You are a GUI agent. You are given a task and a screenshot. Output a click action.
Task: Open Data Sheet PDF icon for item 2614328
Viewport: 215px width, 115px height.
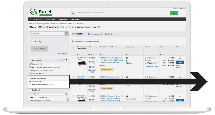coord(90,100)
